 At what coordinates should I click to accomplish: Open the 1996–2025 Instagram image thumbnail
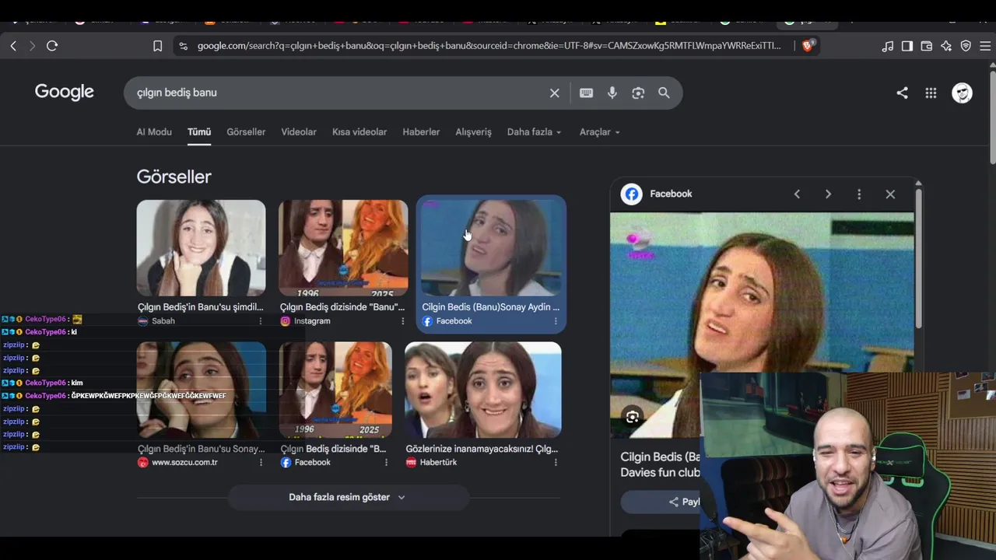[343, 248]
